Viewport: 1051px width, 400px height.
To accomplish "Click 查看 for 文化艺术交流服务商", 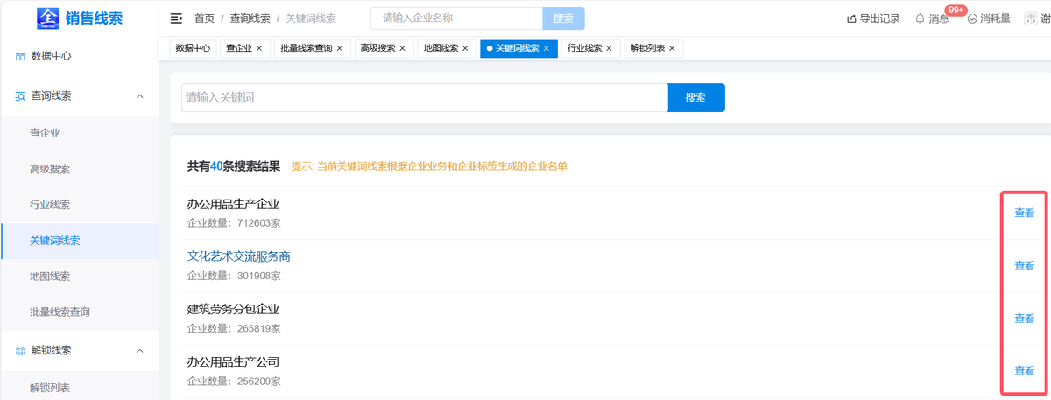I will coord(1025,266).
